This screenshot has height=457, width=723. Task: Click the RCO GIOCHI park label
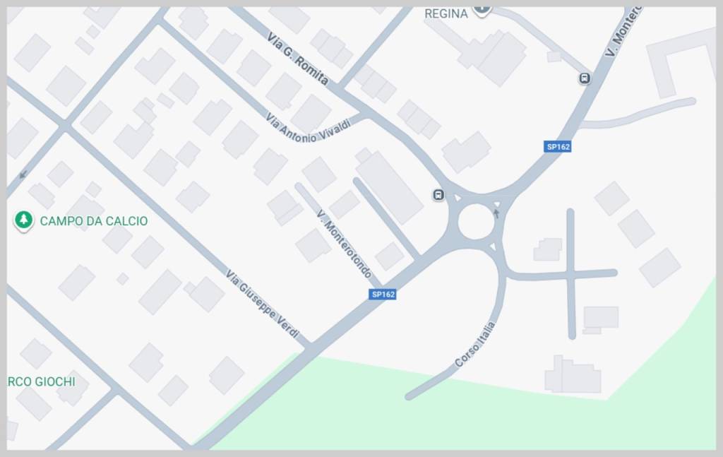42,381
